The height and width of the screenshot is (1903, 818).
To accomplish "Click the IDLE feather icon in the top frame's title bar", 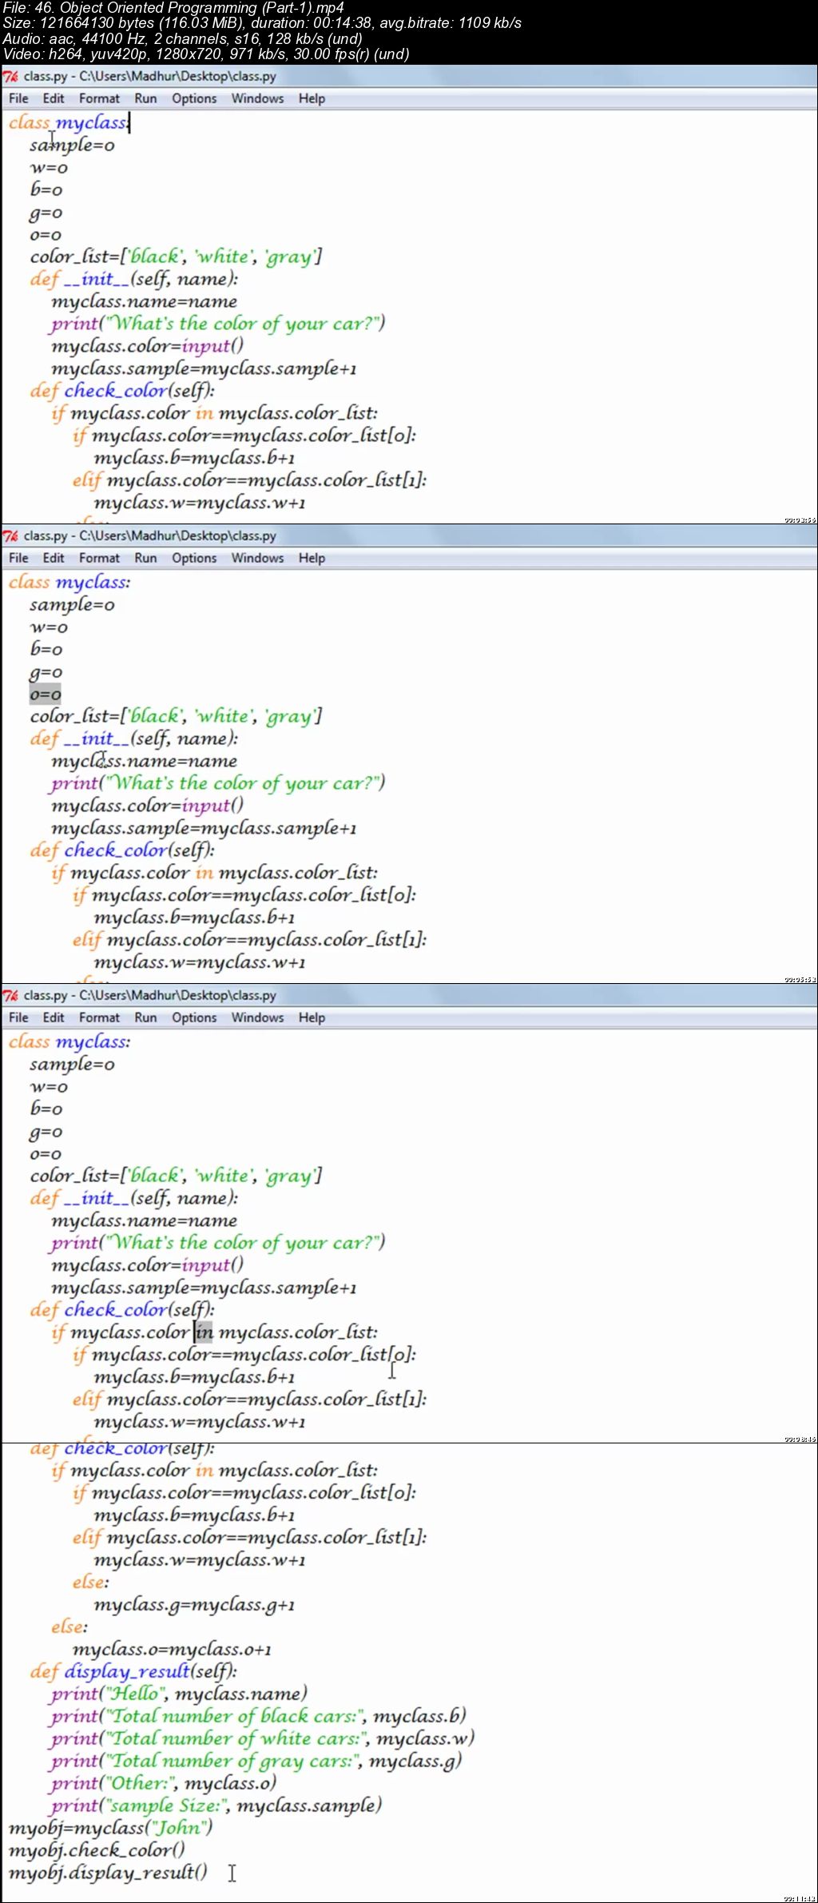I will (10, 77).
